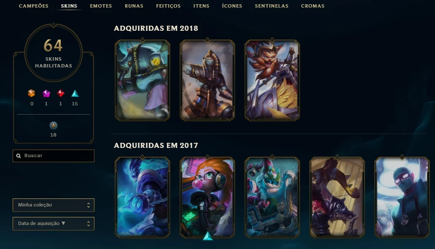Click into the Buscar search field
This screenshot has width=435, height=249.
(54, 156)
